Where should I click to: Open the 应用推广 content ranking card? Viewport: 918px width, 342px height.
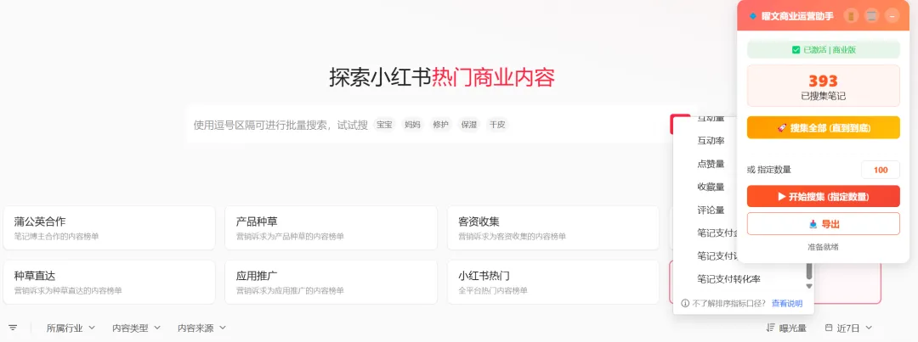[x=331, y=283]
